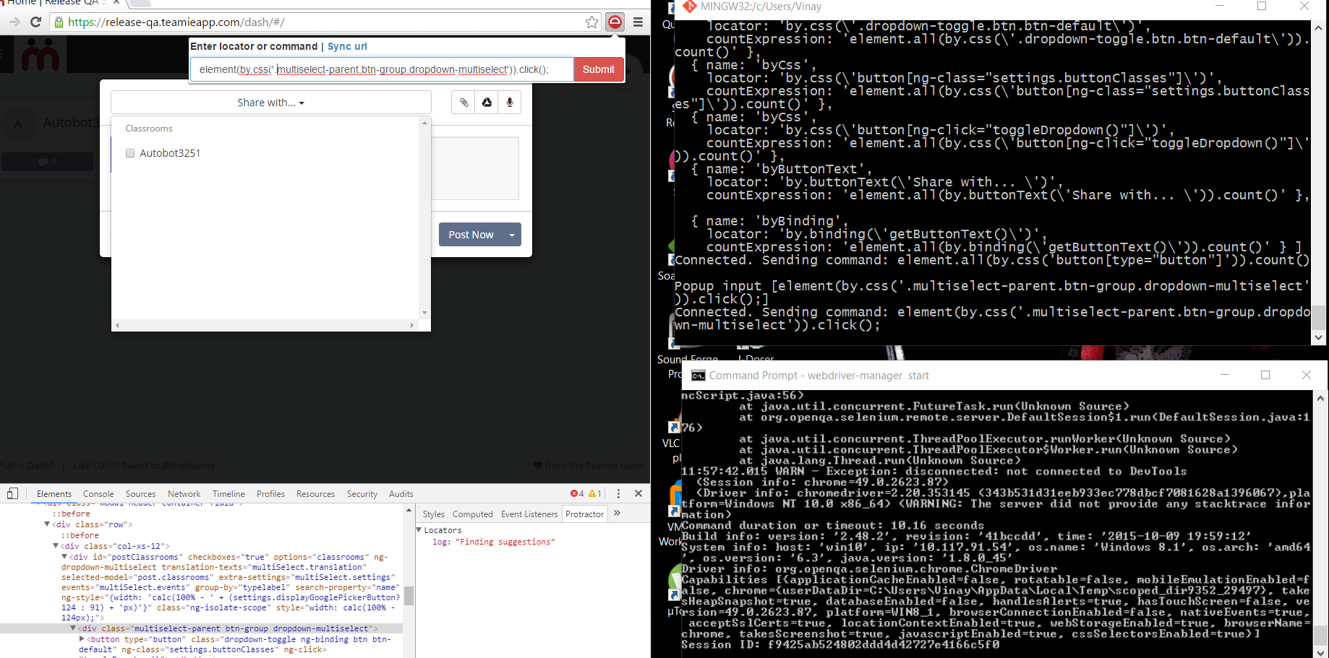1329x658 pixels.
Task: Open the Timeline tab
Action: point(228,494)
